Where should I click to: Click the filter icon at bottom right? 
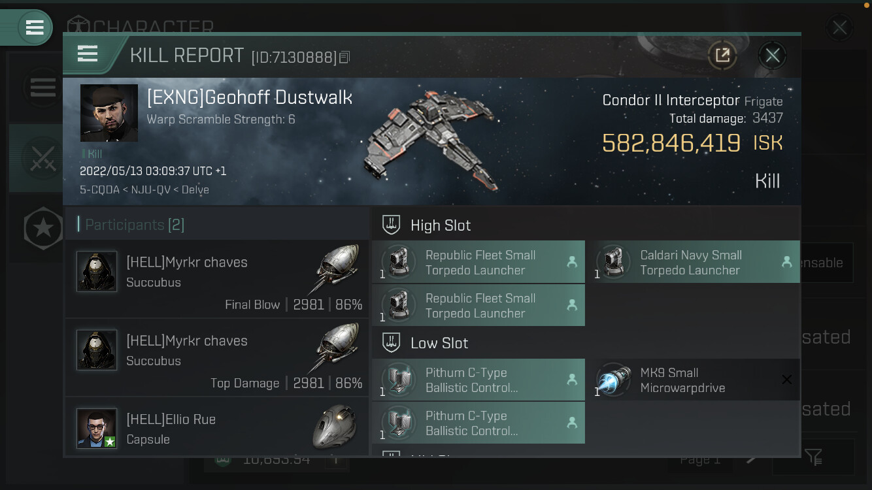click(813, 457)
